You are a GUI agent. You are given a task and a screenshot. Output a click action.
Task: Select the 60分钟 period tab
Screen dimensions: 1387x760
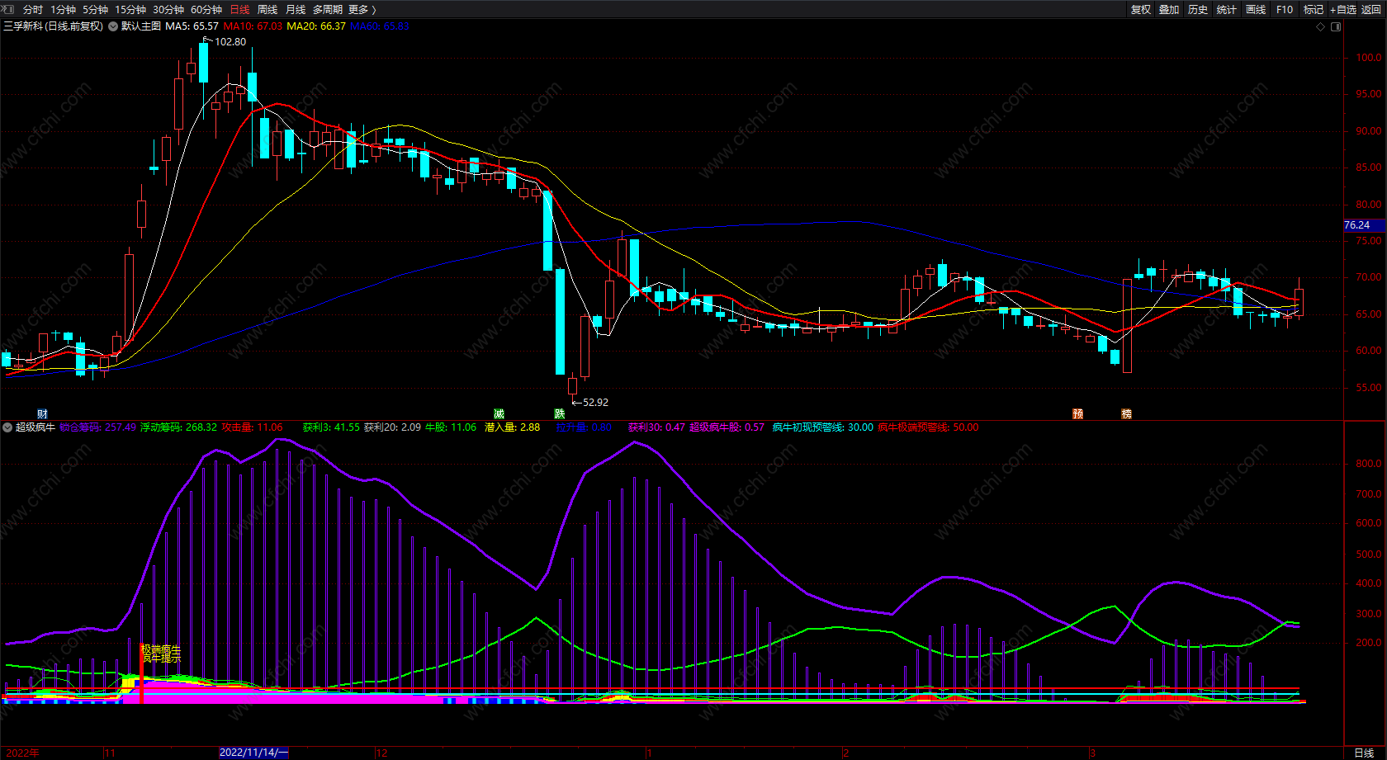[x=206, y=10]
